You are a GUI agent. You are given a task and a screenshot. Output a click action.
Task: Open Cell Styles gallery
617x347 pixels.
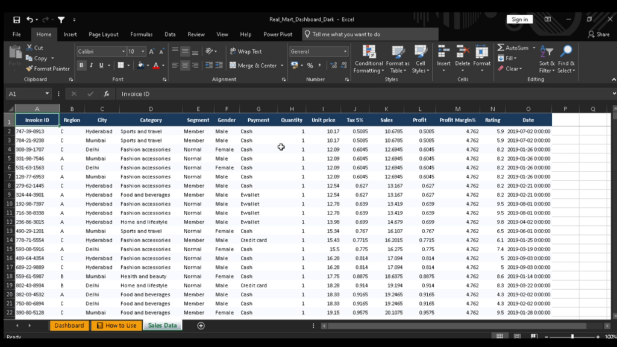point(420,60)
